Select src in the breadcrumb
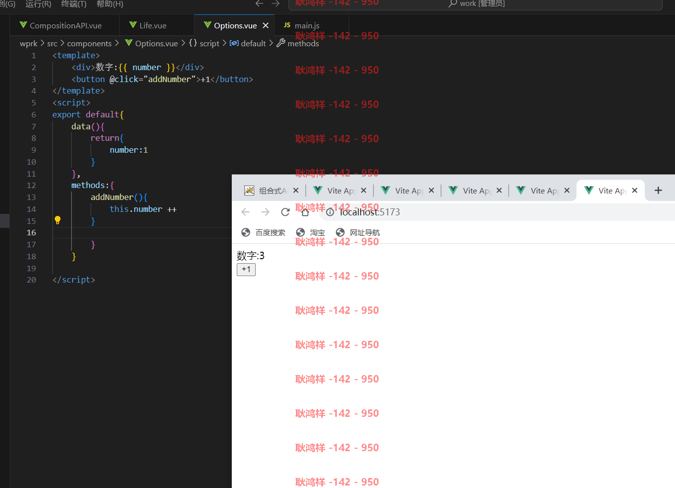 pyautogui.click(x=52, y=44)
